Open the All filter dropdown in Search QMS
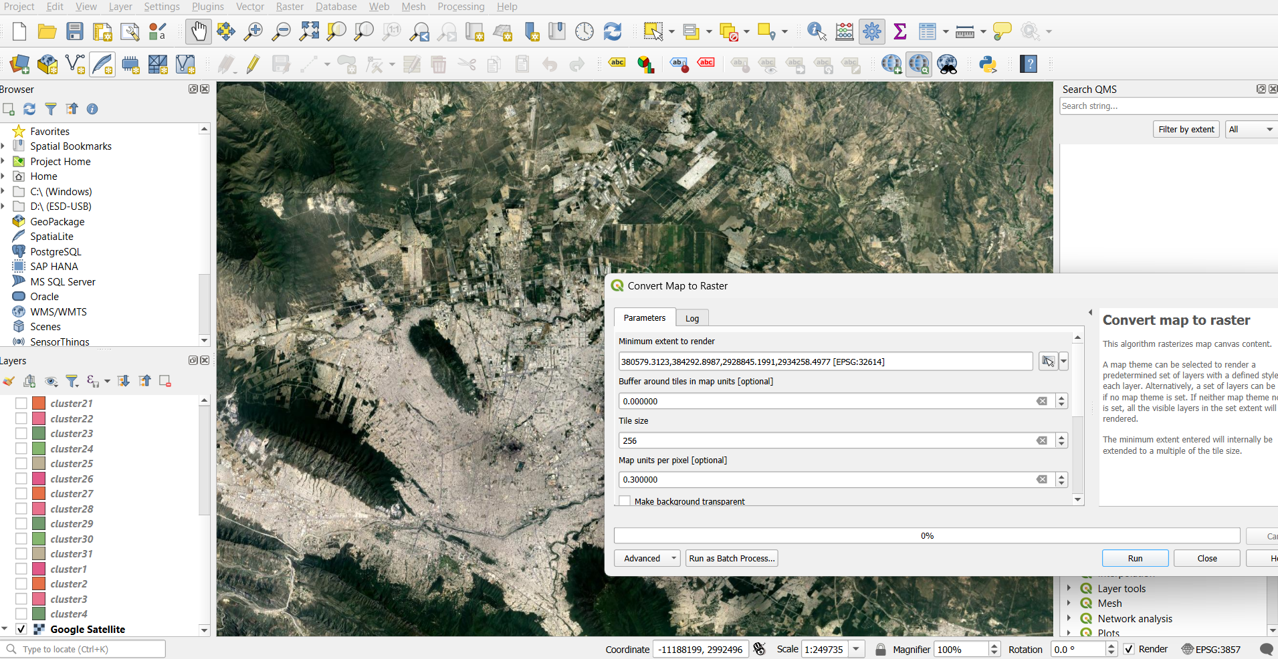The image size is (1278, 659). [x=1250, y=130]
